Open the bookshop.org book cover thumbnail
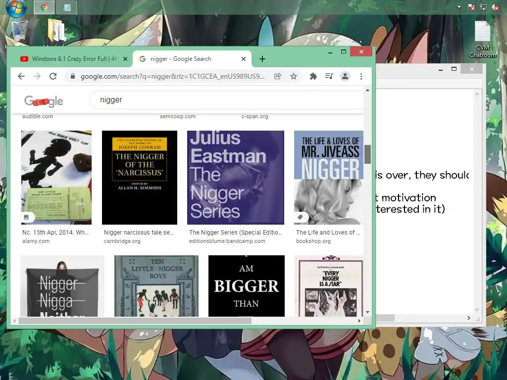Viewport: 507px width, 380px height. [329, 178]
